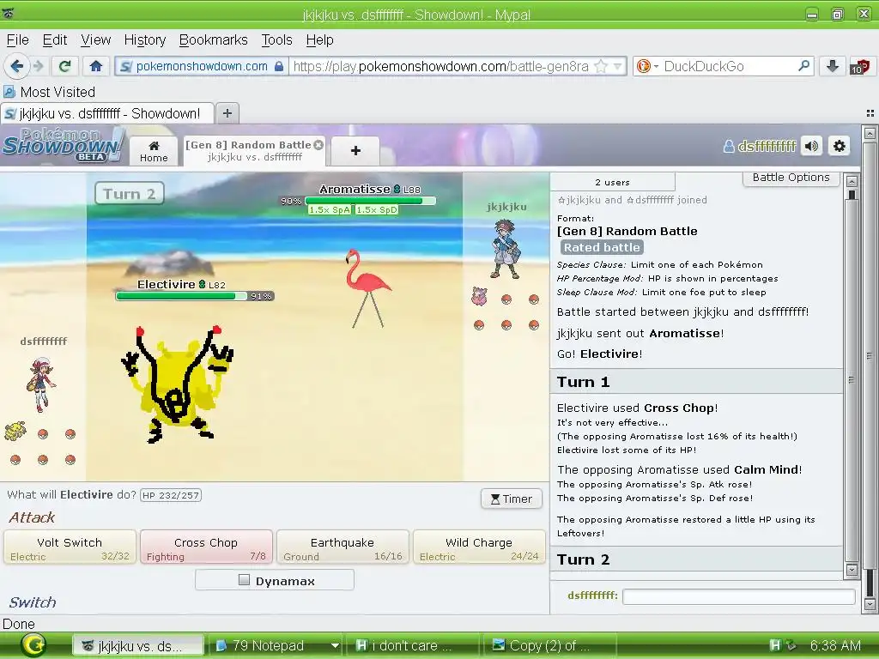Click the uBlock shield extension icon
879x659 pixels.
point(859,67)
